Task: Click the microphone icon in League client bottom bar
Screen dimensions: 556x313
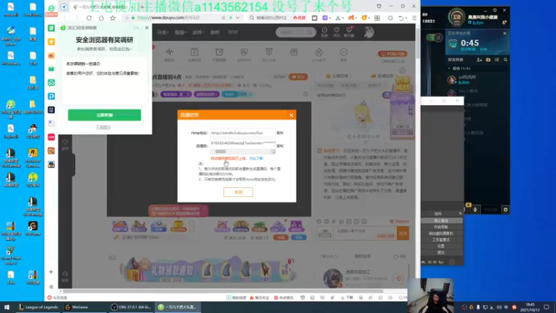Action: 475,210
